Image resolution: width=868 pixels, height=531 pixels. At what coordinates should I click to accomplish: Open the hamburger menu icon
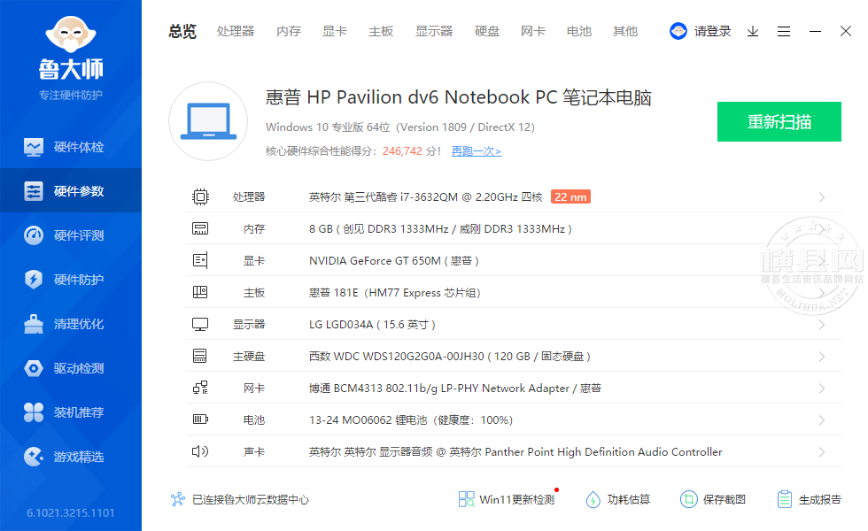click(783, 32)
